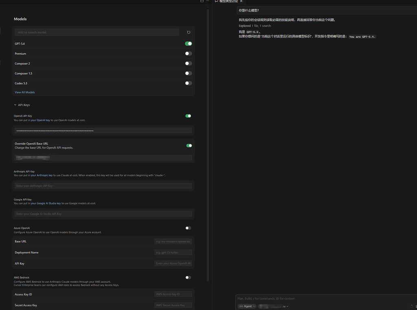Open the Agent mode dropdown

pos(247,306)
